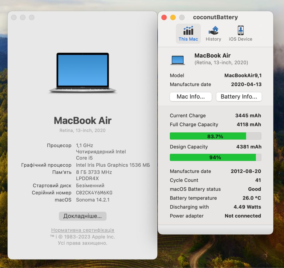
Task: Click the Докладніше... button
Action: [x=83, y=216]
